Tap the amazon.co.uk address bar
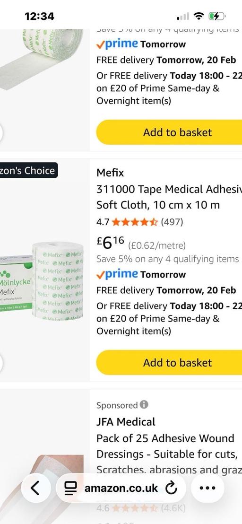242x524 pixels. [121, 488]
